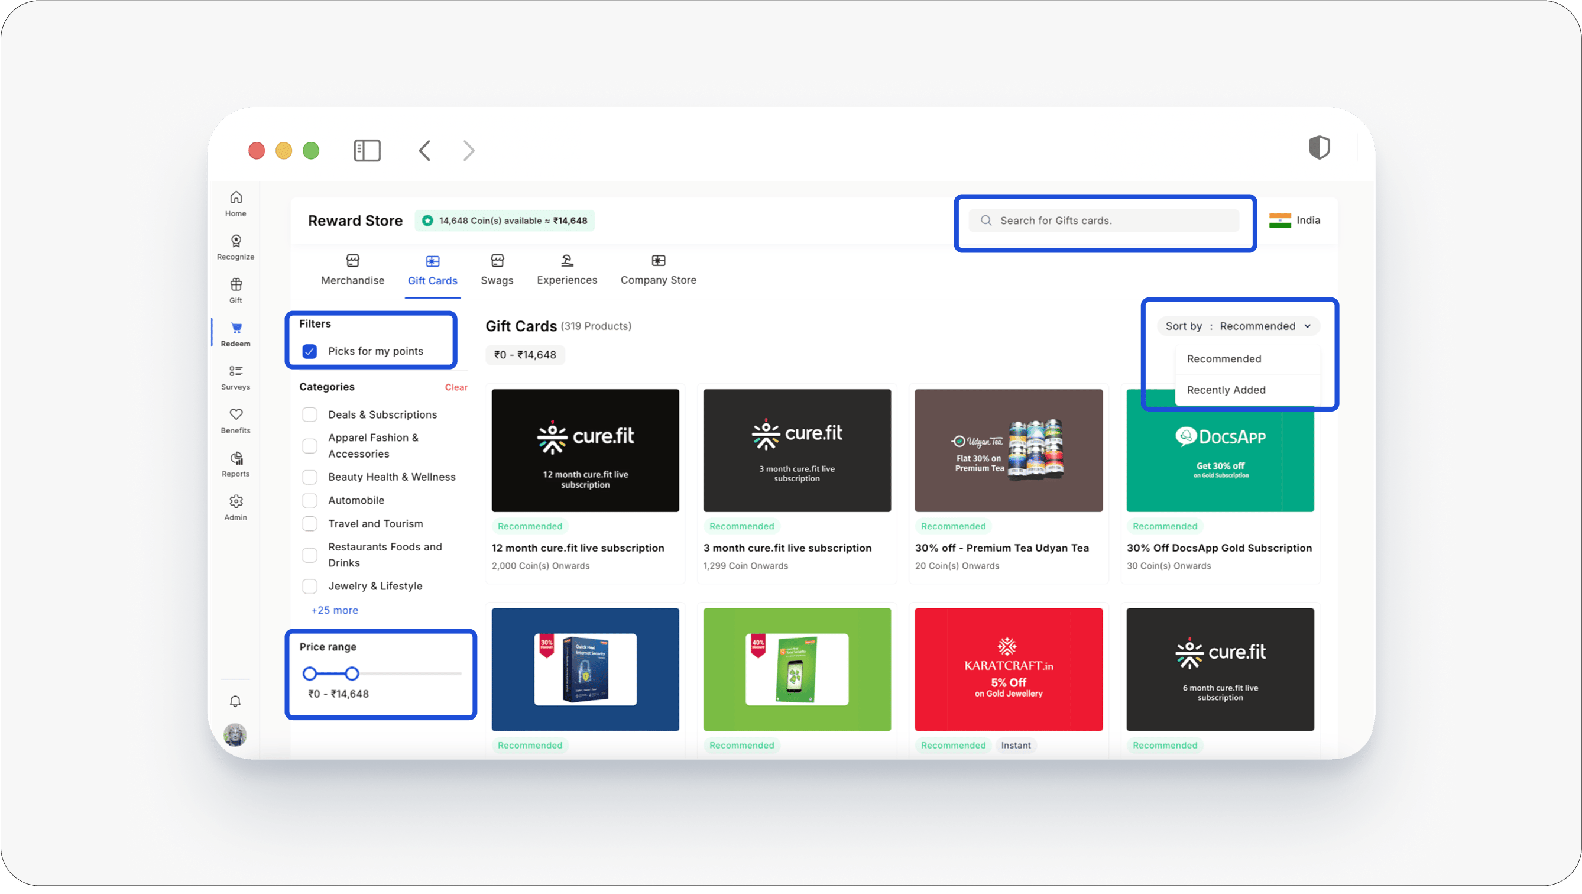Click the 14,648 Coin(s) available badge
Image resolution: width=1582 pixels, height=894 pixels.
(504, 221)
